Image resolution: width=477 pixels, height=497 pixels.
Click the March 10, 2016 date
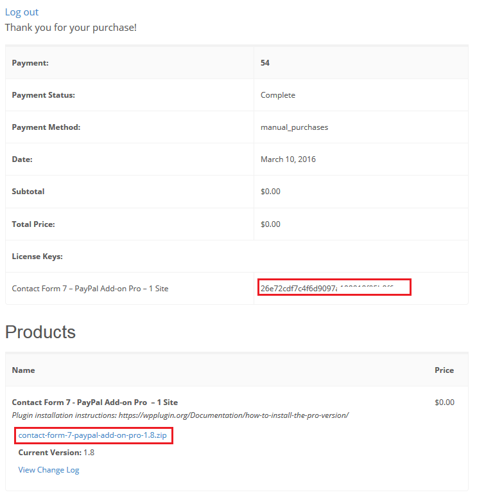pyautogui.click(x=288, y=159)
